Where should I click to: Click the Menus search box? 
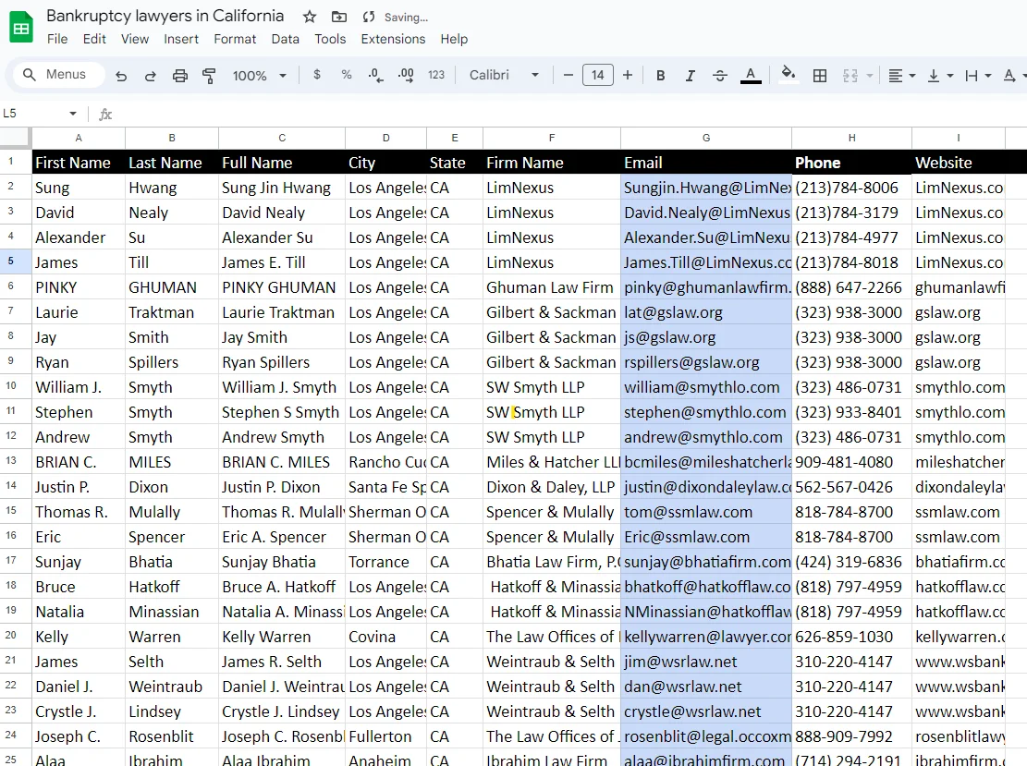(x=59, y=75)
